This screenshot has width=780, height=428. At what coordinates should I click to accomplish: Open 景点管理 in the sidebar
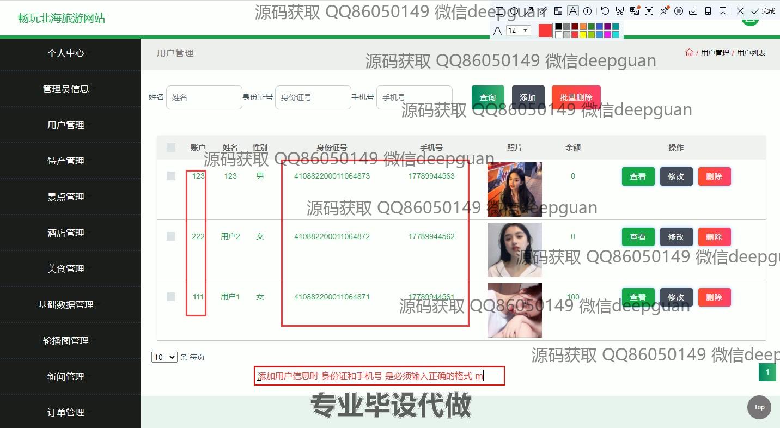click(66, 197)
